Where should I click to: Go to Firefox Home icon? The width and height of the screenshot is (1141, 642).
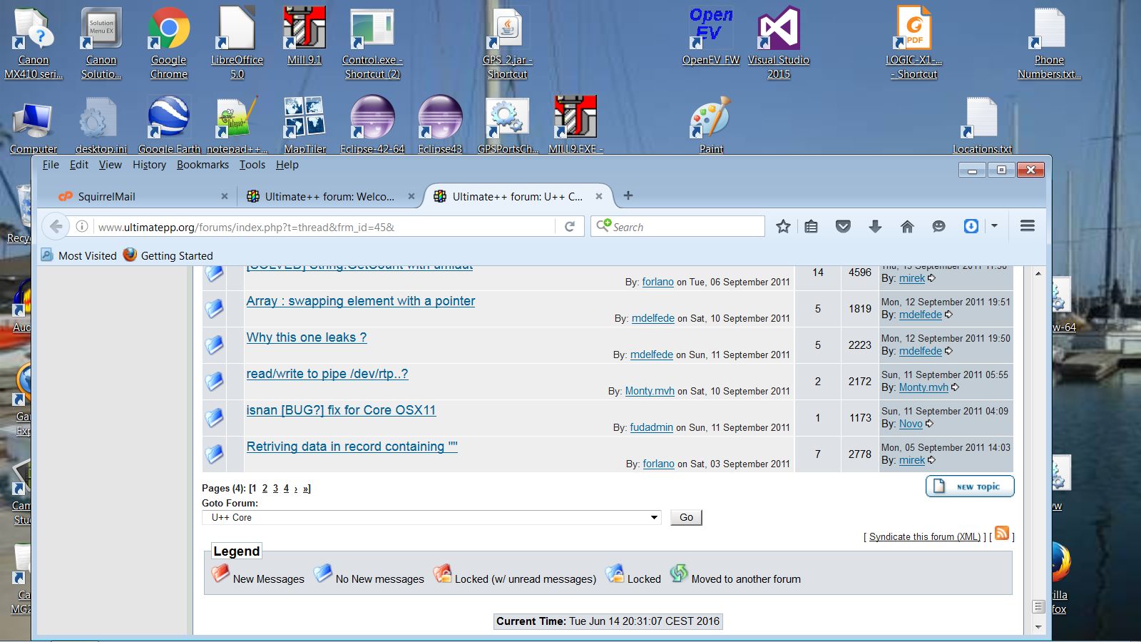pos(907,227)
